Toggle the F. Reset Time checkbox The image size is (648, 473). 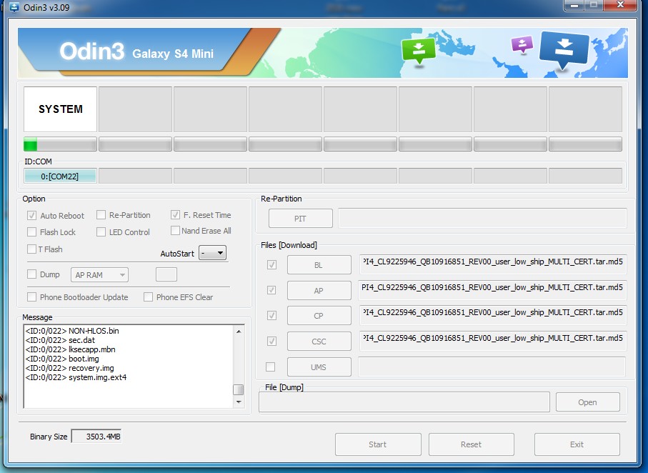[175, 214]
